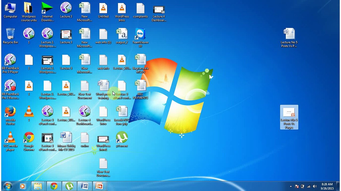The width and height of the screenshot is (341, 191).
Task: Launch VLC media player shortcut
Action: pos(10,141)
